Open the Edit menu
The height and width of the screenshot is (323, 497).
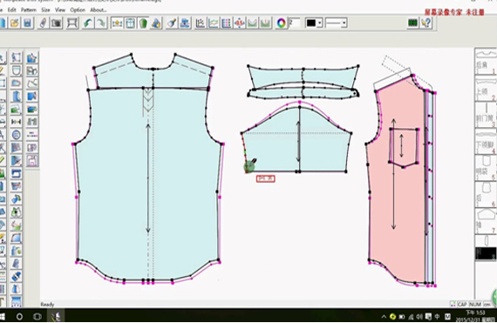coord(12,10)
